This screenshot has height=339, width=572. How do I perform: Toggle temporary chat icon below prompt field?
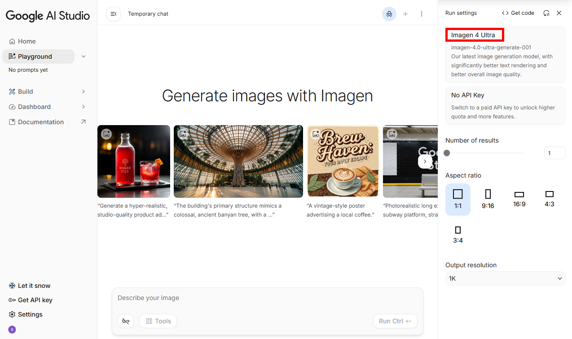tap(126, 321)
